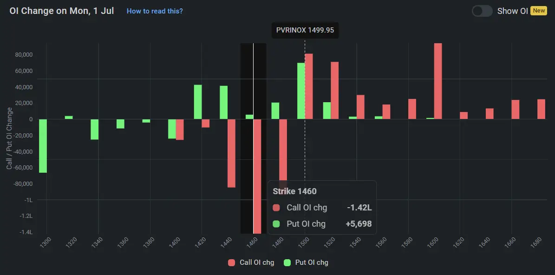555x275 pixels.
Task: Click the red swatch in the Strike 1460 tooltip
Action: 276,208
